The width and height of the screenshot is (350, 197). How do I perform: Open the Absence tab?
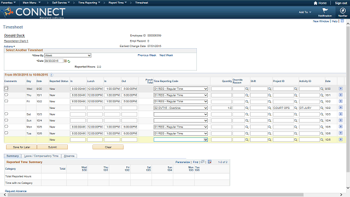point(69,156)
